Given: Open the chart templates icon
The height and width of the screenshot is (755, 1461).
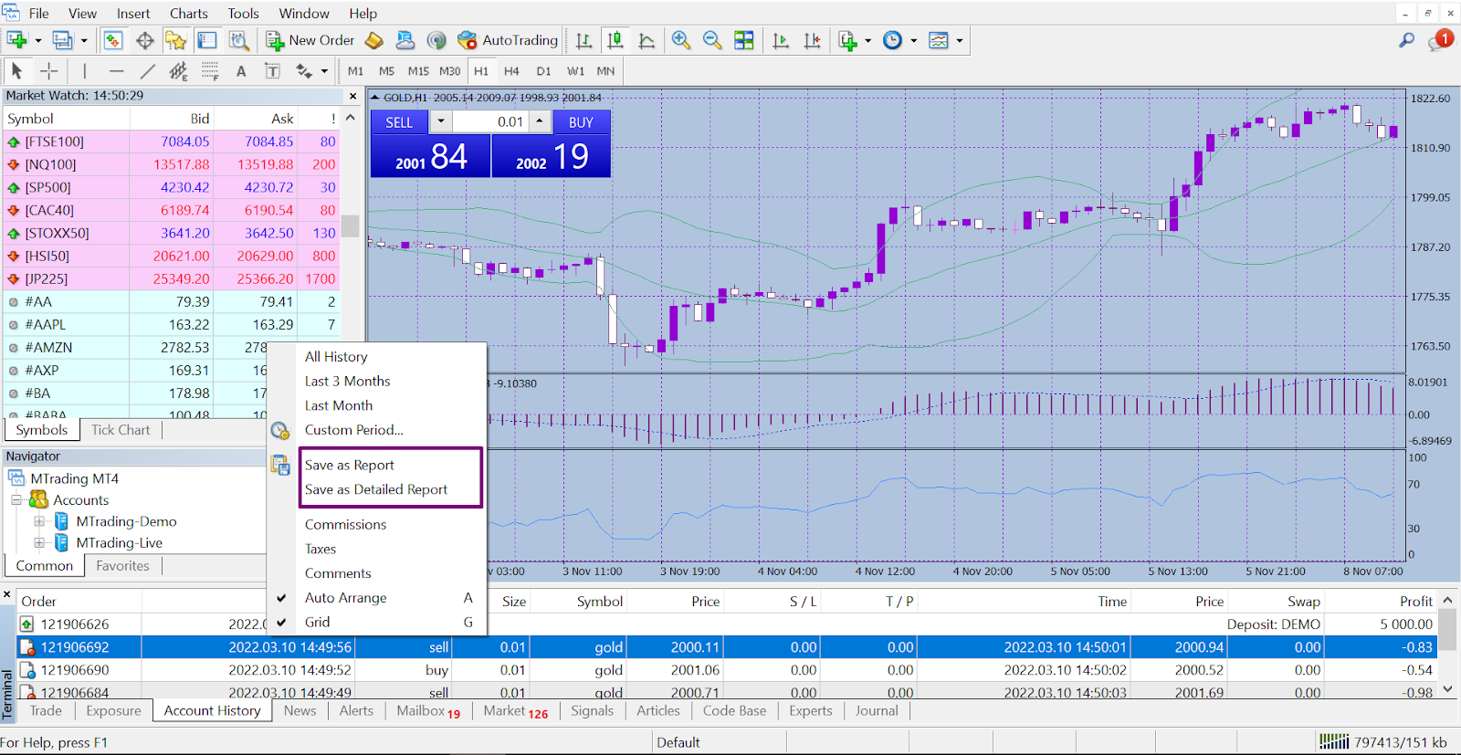Looking at the screenshot, I should [938, 40].
